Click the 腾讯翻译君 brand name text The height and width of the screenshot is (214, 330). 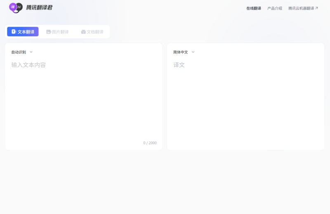click(x=39, y=7)
